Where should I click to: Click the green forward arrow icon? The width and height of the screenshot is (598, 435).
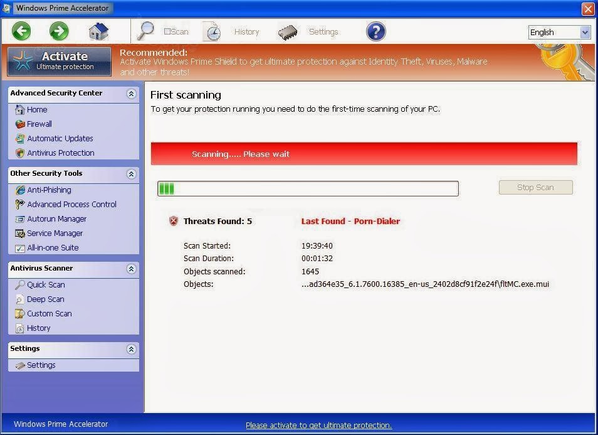[x=59, y=31]
